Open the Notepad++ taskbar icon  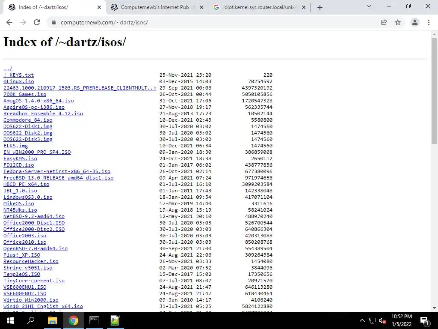115,320
